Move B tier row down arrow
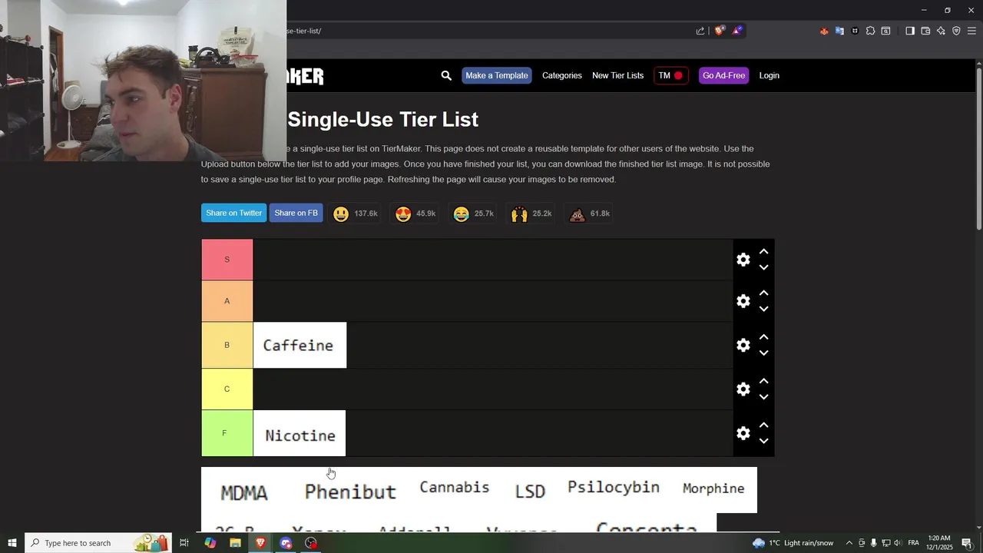This screenshot has height=553, width=983. click(x=764, y=353)
